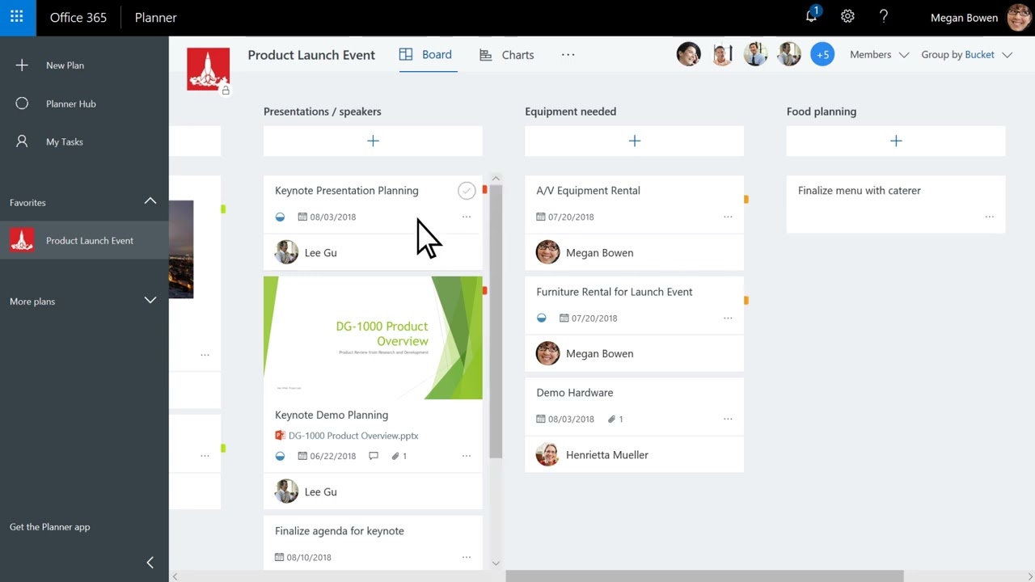
Task: Open the notifications bell
Action: pos(811,17)
